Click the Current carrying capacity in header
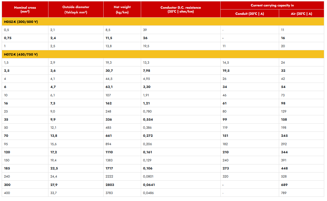Image resolution: width=327 pixels, height=201 pixels. tap(272, 5)
